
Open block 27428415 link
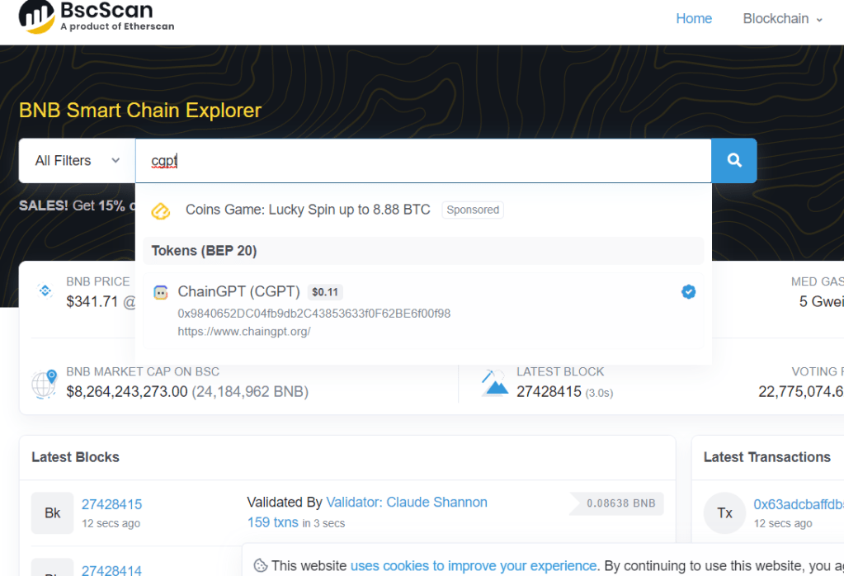[x=111, y=504]
